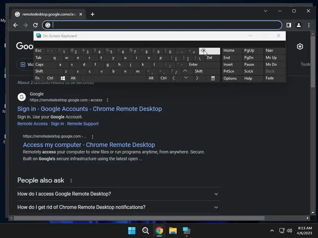Click the Fade key on keyboard
The image size is (318, 238).
275,78
